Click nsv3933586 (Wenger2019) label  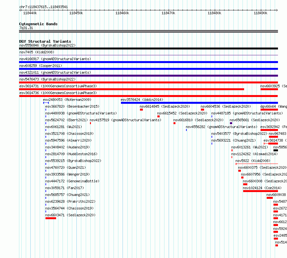pos(67,174)
